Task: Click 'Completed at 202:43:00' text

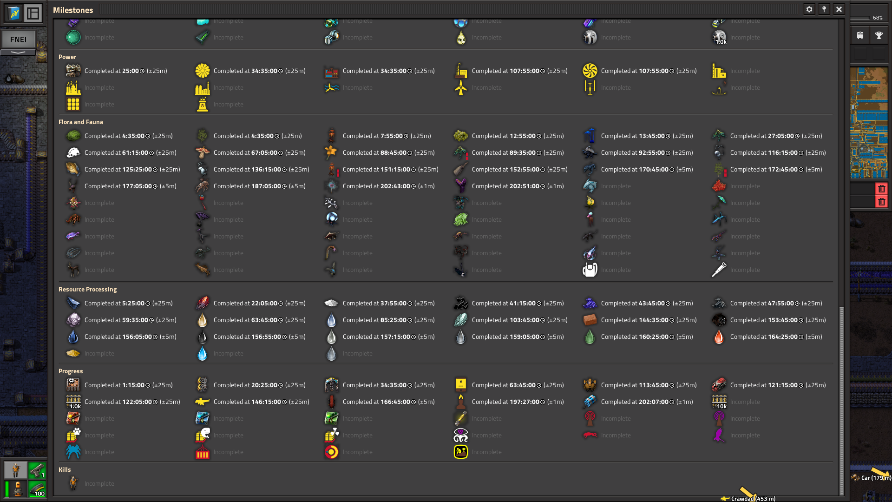Action: click(x=376, y=186)
